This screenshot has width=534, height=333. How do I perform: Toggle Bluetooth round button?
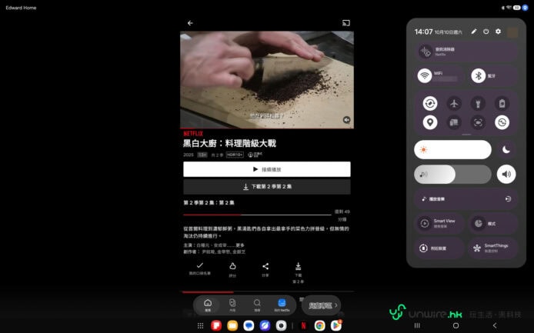click(478, 75)
